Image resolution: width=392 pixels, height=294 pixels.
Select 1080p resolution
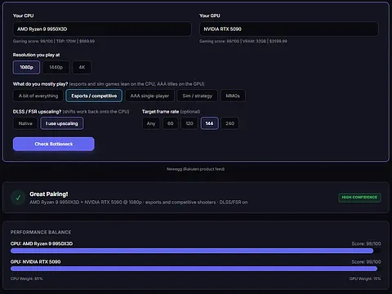(26, 67)
